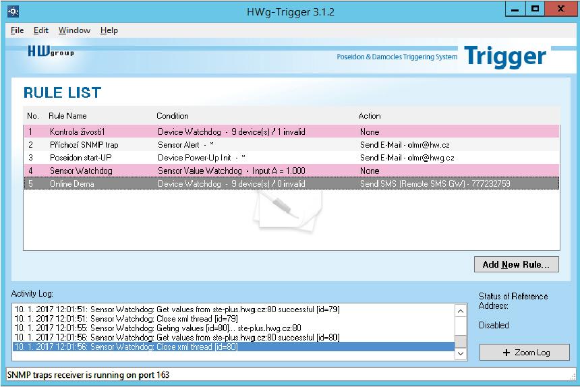The width and height of the screenshot is (580, 387).
Task: Close the HWg-Trigger window
Action: [x=560, y=9]
